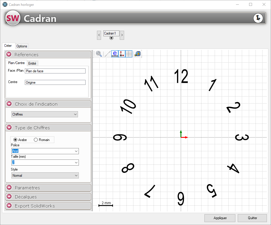
Task: Expand the Paramètres section
Action: tap(48, 188)
